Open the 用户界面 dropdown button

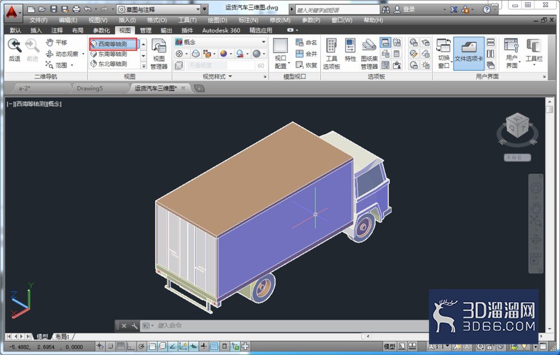[511, 54]
